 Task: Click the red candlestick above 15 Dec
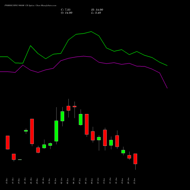[8, 142]
